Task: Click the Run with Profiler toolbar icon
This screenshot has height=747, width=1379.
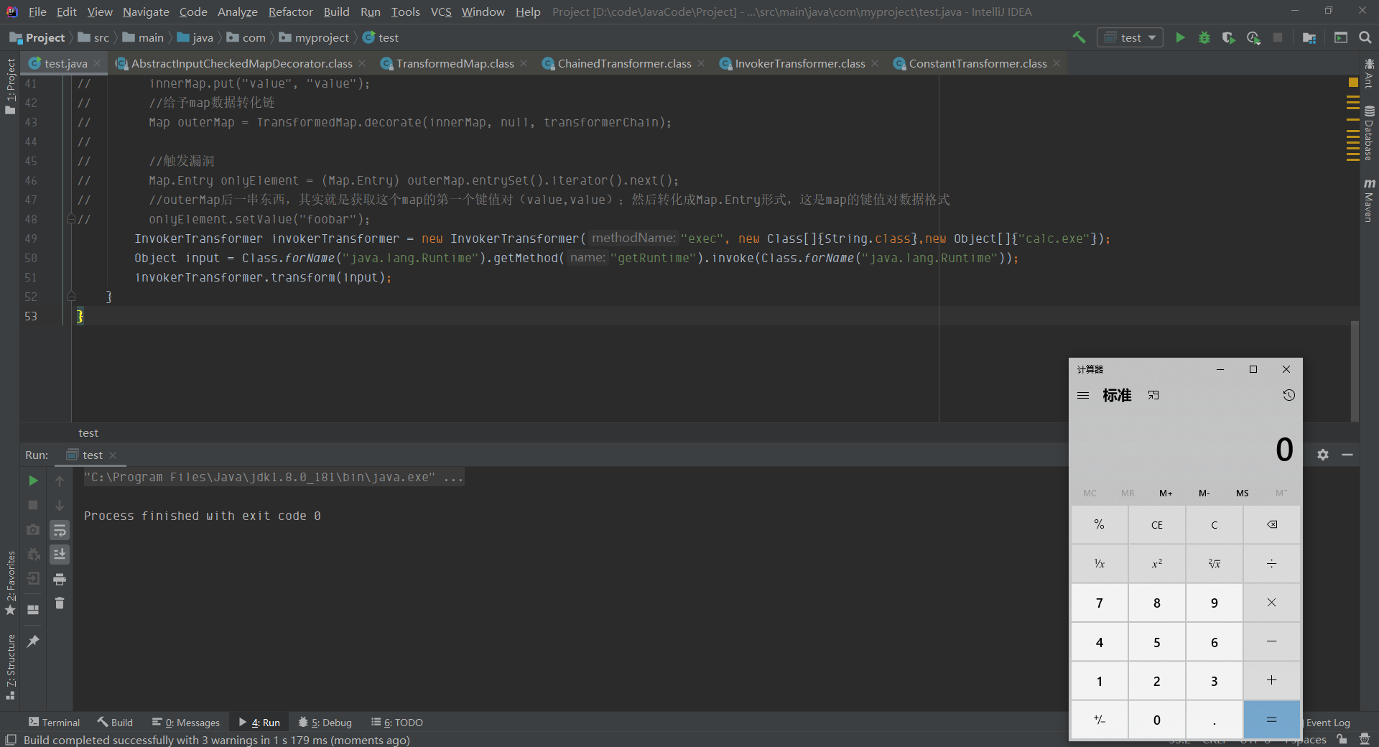Action: (x=1253, y=37)
